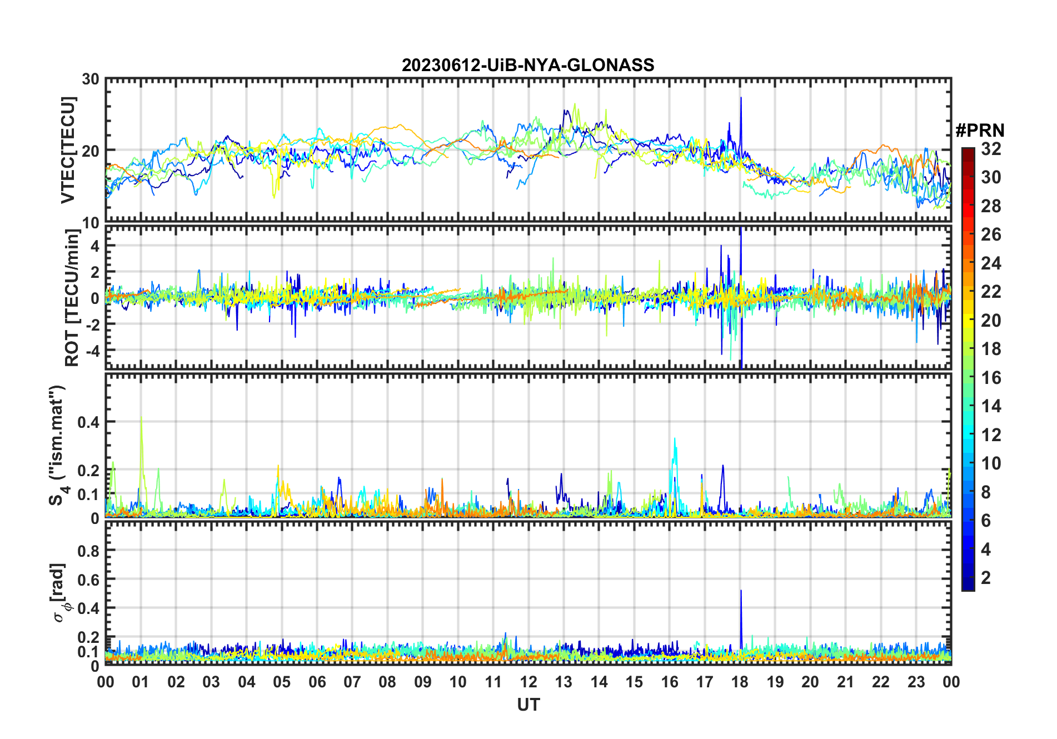Click σφ y-axis tick label "0.6"

pyautogui.click(x=89, y=580)
